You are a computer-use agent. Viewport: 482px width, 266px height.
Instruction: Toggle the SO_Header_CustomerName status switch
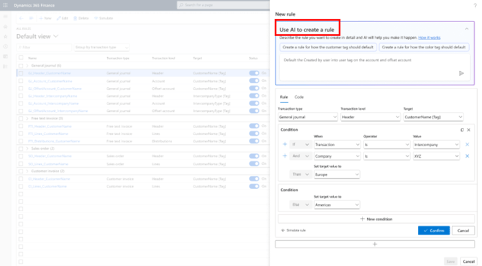pos(254,156)
